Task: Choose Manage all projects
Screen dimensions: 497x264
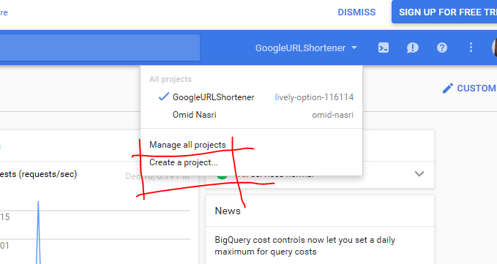Action: point(187,145)
